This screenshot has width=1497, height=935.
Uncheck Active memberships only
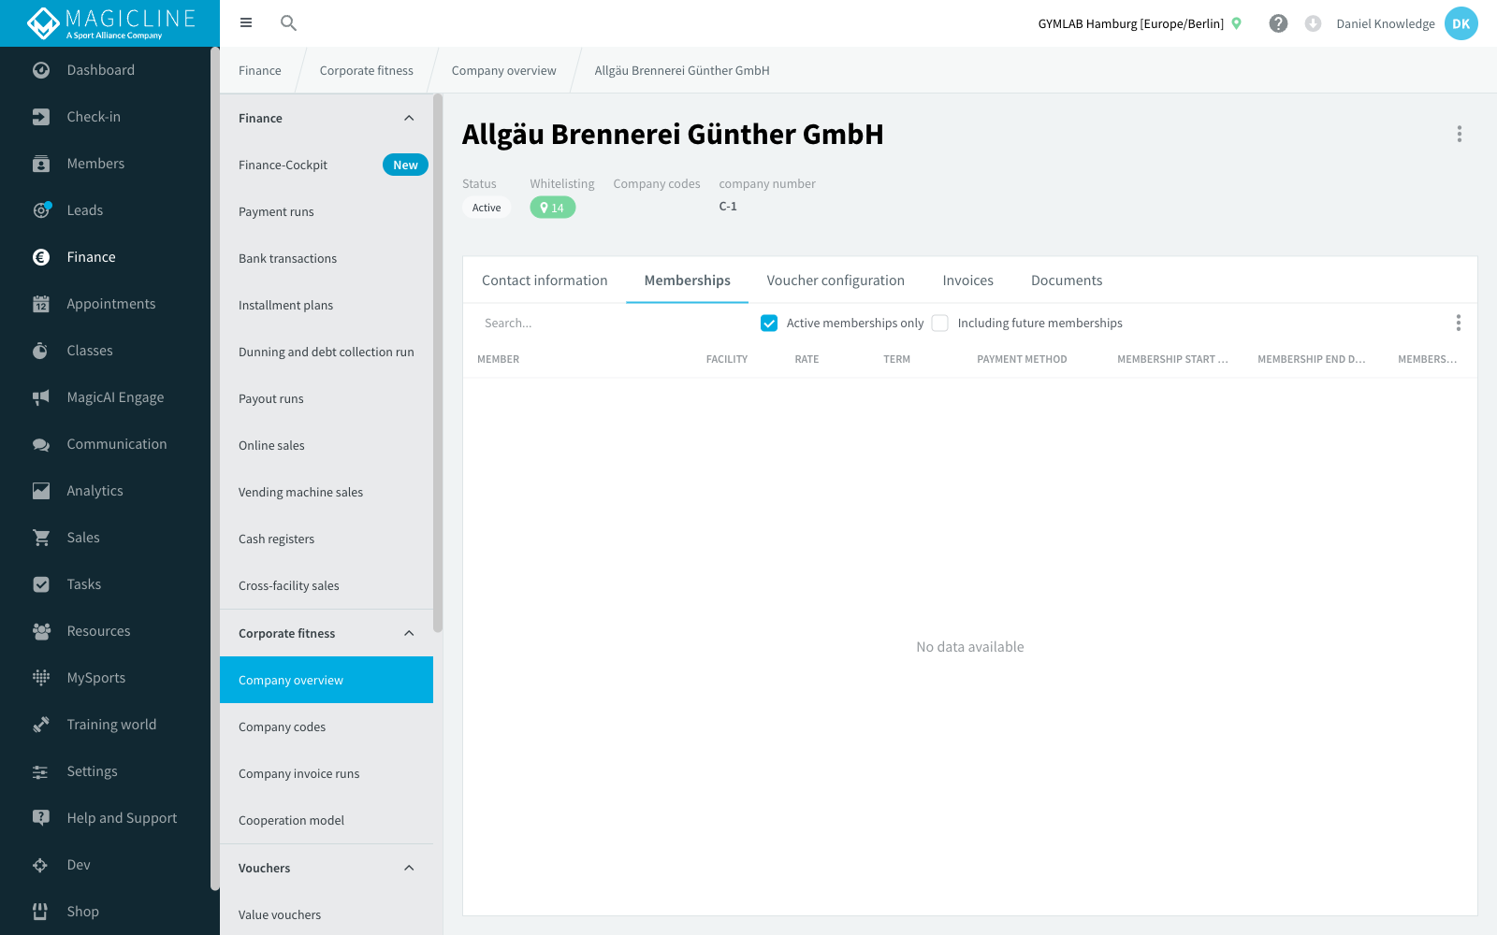click(x=769, y=323)
